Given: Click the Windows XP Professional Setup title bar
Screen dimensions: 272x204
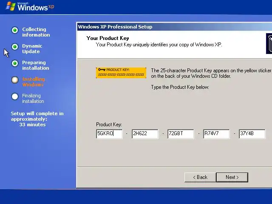Looking at the screenshot, I should (x=175, y=27).
